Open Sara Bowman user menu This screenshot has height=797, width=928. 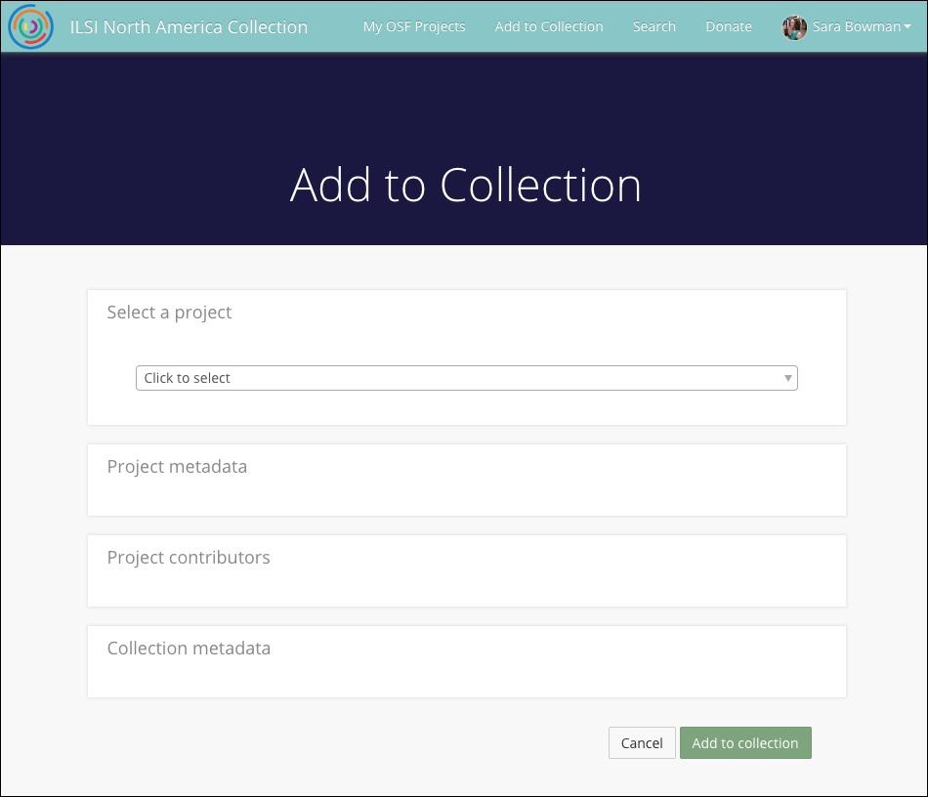tap(847, 27)
